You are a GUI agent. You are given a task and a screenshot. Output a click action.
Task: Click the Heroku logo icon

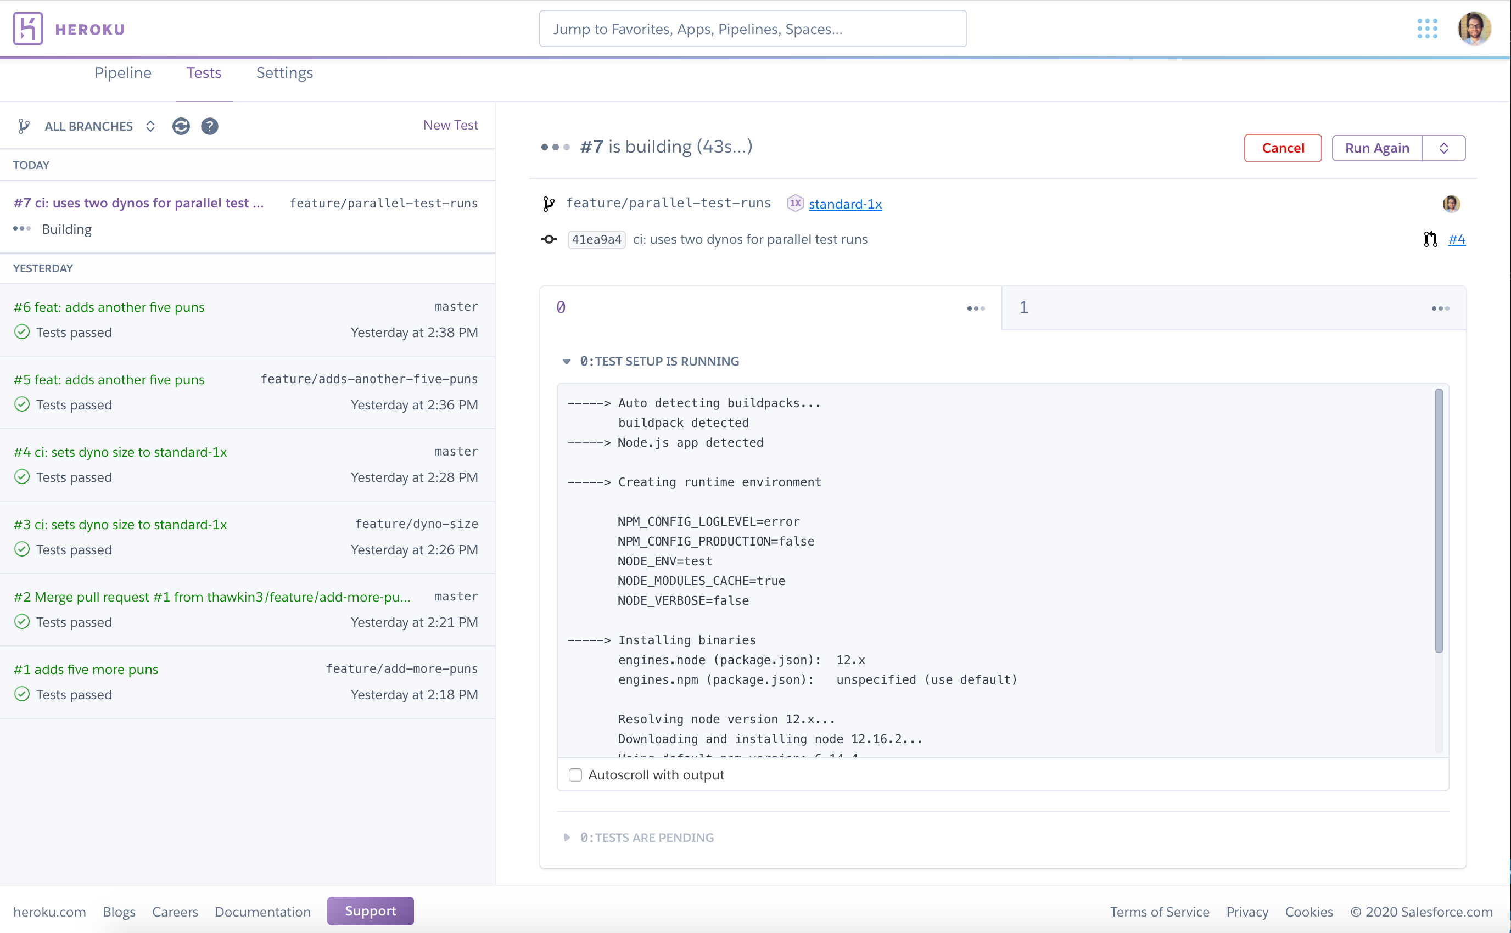pos(28,29)
